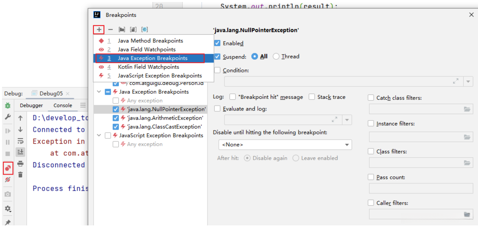The height and width of the screenshot is (227, 478).
Task: Check the Java 'Any exception' checkbox
Action: (116, 100)
